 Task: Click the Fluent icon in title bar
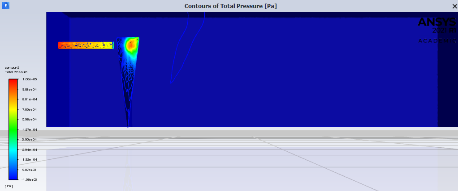pyautogui.click(x=5, y=5)
